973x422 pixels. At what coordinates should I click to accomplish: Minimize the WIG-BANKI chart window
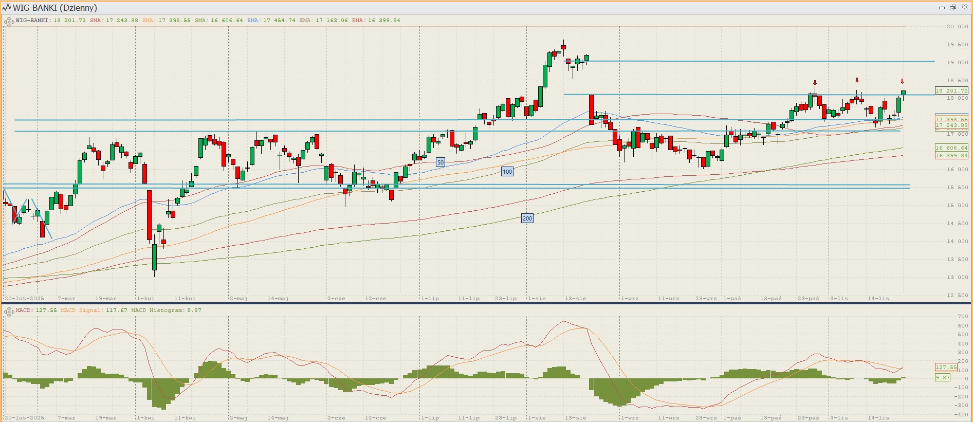coord(942,8)
